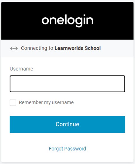
Task: Click the word Forgot in bottom link
Action: pyautogui.click(x=56, y=149)
